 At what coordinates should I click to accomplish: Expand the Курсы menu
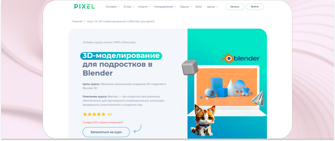[x=186, y=7]
